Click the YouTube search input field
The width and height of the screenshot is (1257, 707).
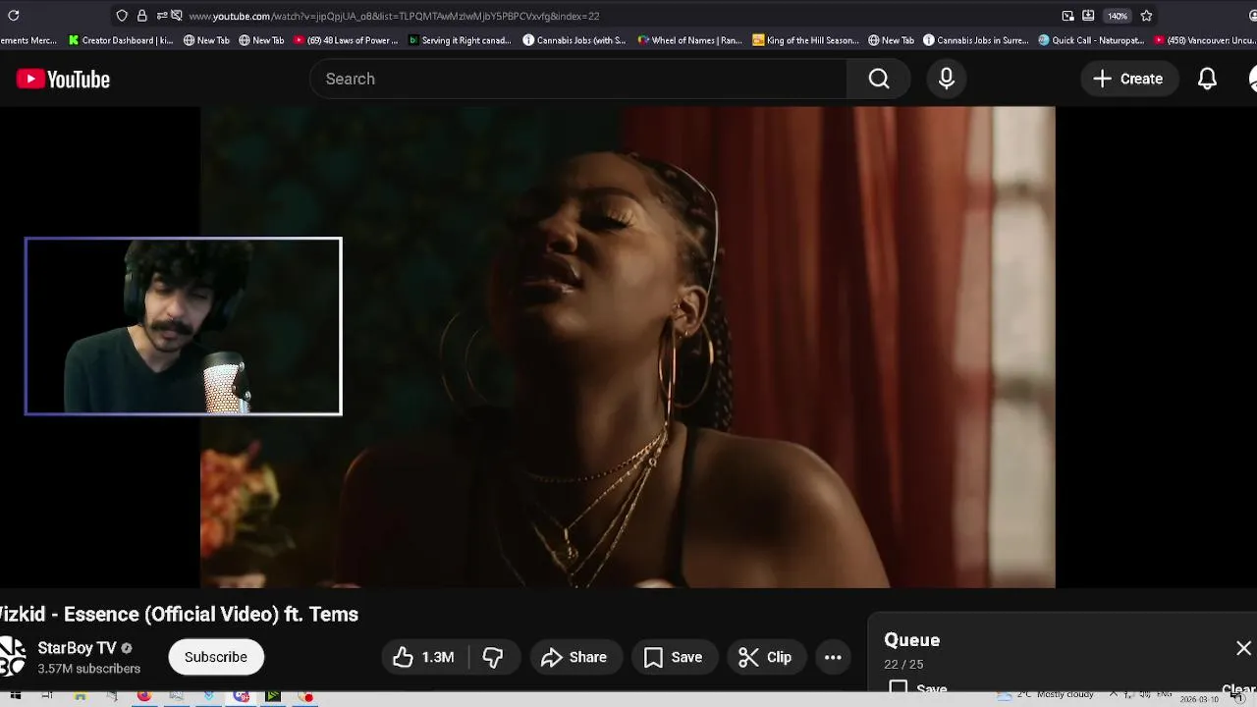(578, 79)
